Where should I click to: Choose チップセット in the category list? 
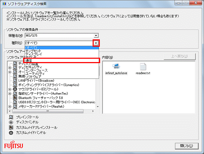coord(62,51)
